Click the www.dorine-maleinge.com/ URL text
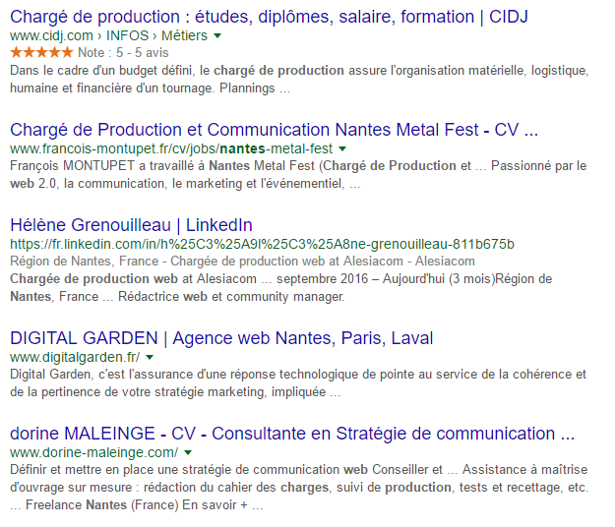 pyautogui.click(x=94, y=452)
